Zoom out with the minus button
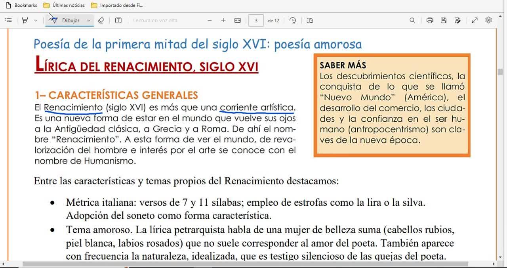Image resolution: width=507 pixels, height=268 pixels. coord(210,20)
